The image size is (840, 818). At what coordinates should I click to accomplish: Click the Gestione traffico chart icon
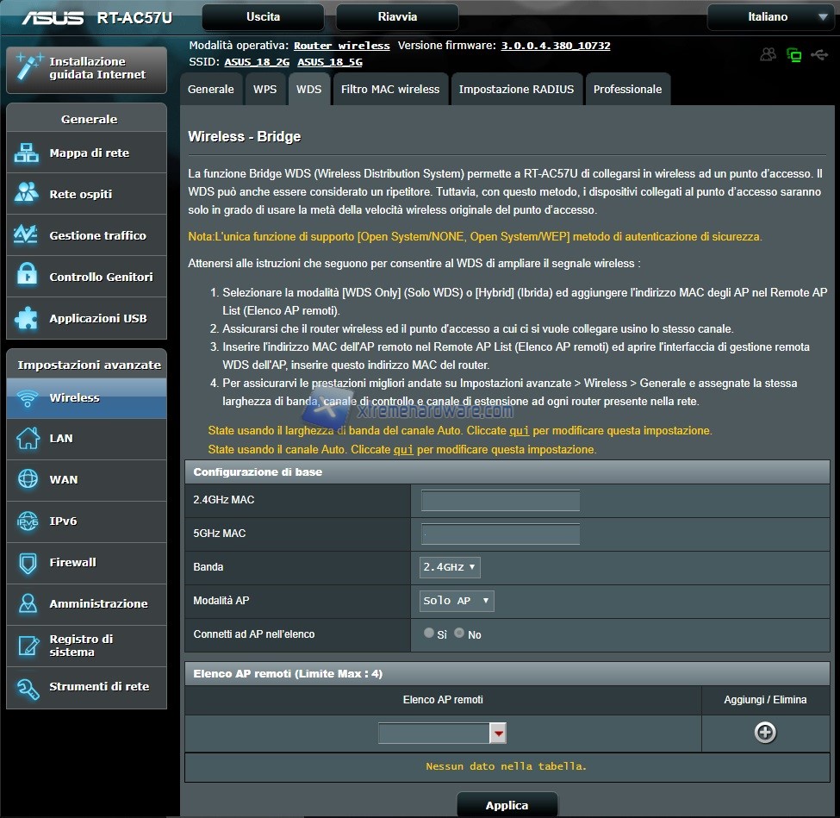coord(27,235)
